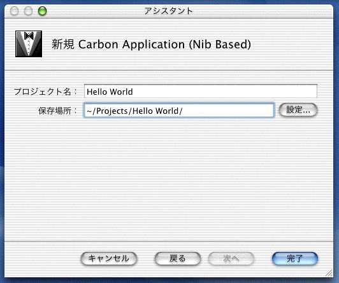Finish the wizard with the 完了 button
The width and height of the screenshot is (339, 283).
294,258
